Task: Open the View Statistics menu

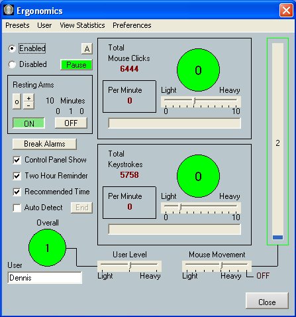Action: 82,25
